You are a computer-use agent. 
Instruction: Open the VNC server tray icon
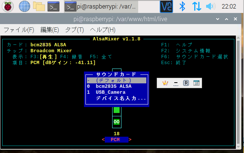point(166,7)
